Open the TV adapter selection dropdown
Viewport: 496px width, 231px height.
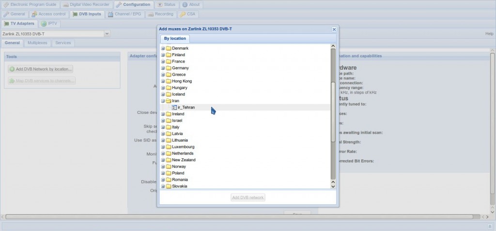(x=107, y=33)
